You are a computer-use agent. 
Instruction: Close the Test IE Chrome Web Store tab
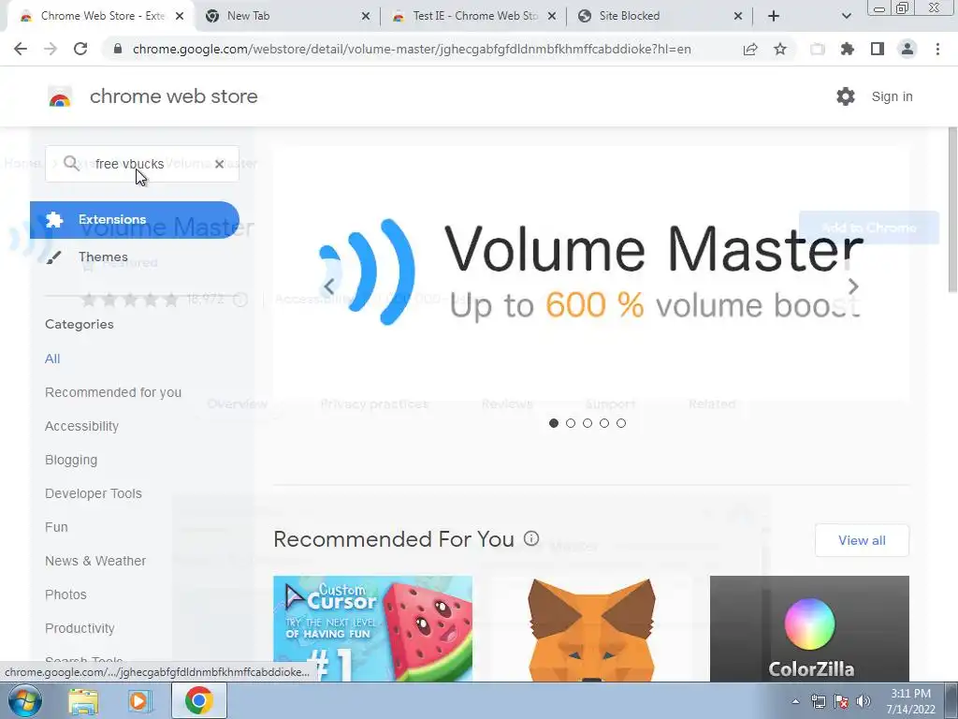click(x=552, y=16)
